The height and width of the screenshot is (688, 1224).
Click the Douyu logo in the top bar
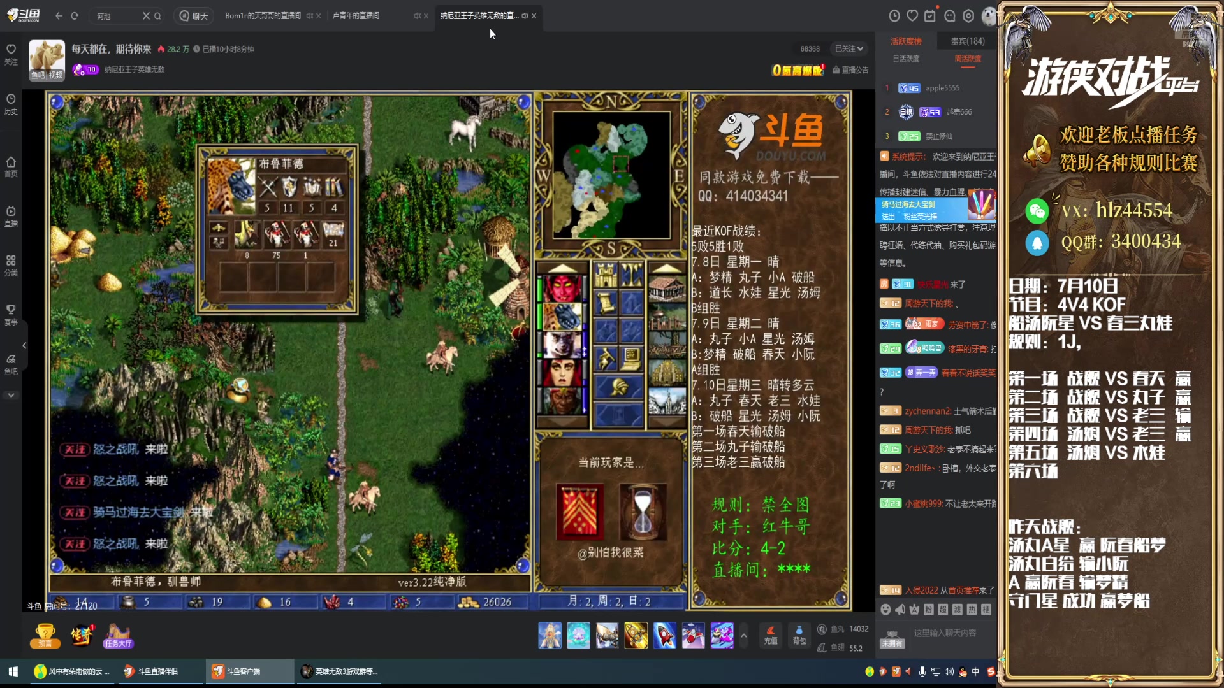click(24, 15)
